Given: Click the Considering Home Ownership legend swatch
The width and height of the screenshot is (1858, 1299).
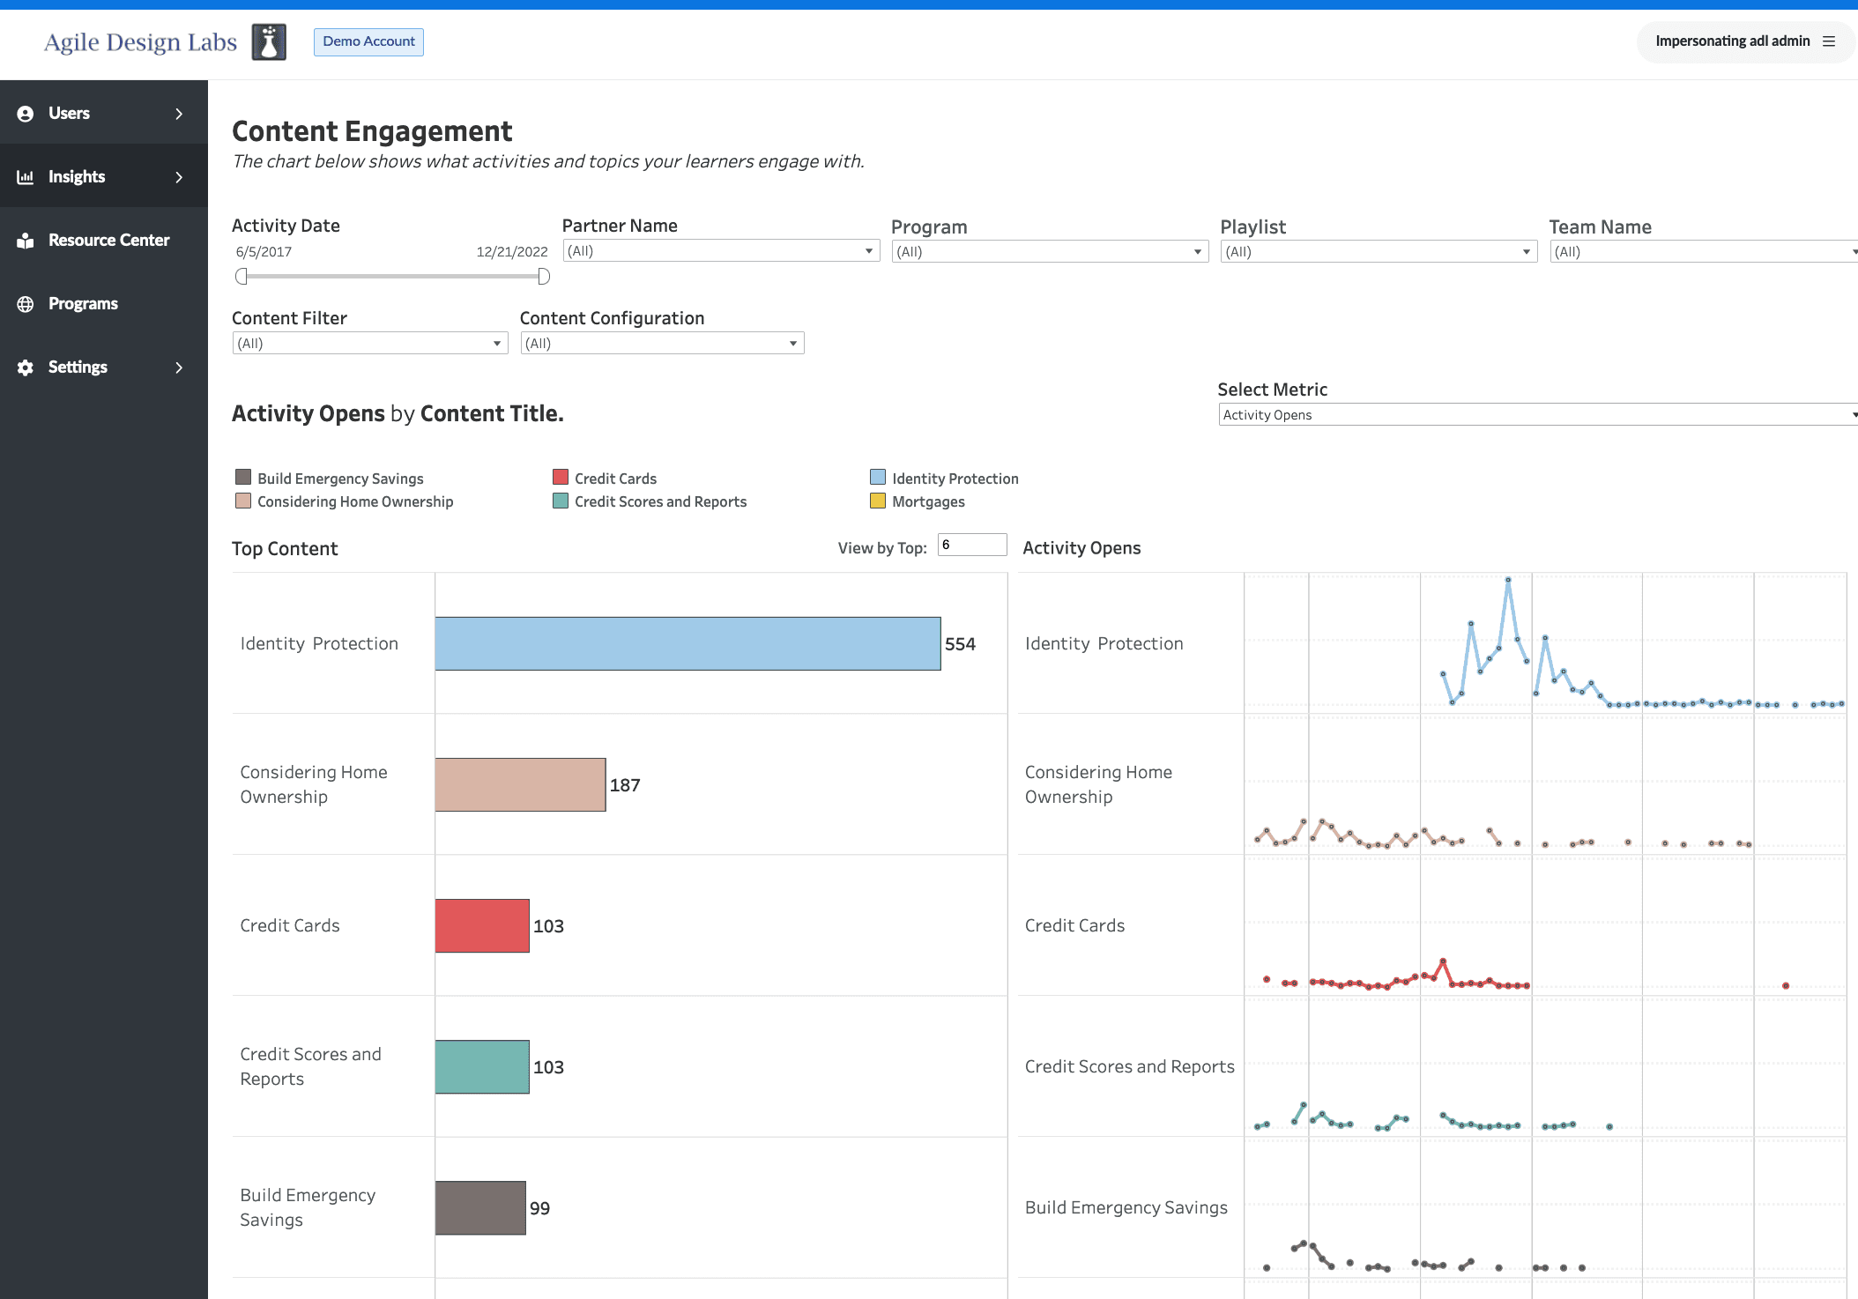Looking at the screenshot, I should (243, 501).
